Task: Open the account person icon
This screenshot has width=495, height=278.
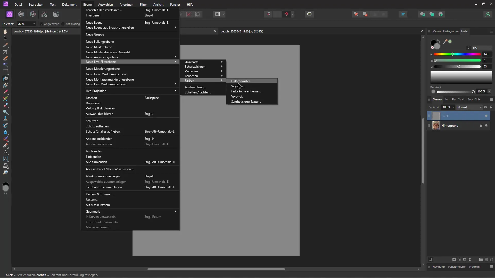Action: [488, 14]
